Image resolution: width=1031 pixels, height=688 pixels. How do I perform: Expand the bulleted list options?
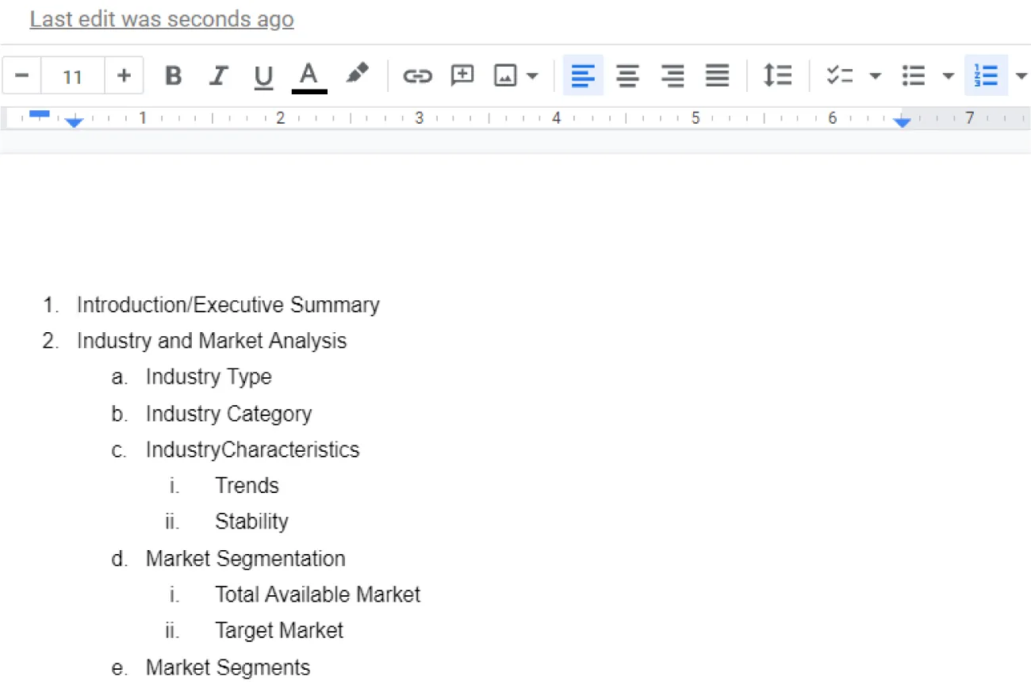coord(949,75)
